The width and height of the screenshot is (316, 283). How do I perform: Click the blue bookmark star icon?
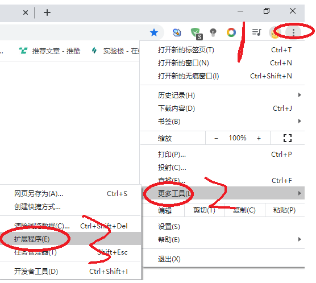point(154,32)
